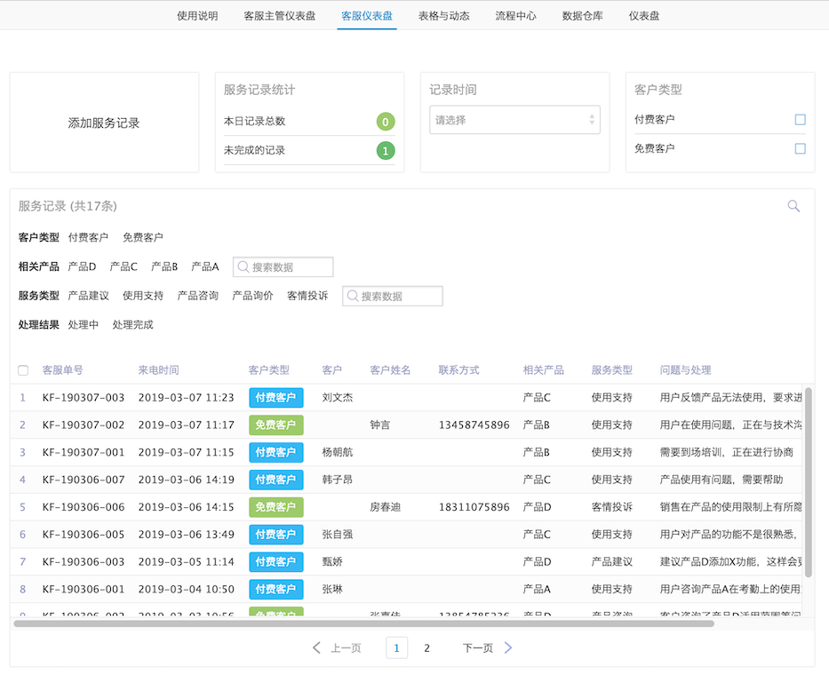The width and height of the screenshot is (829, 675).
Task: Select the 客服仪表盘 tab
Action: tap(366, 16)
